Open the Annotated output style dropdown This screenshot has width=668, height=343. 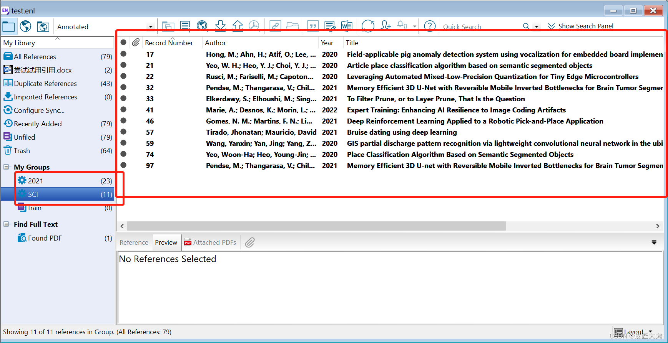click(x=151, y=27)
